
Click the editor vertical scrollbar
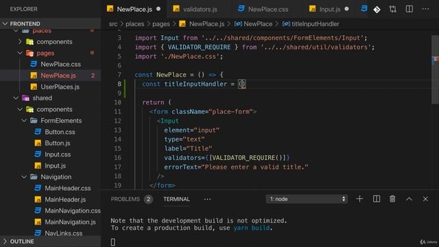pos(435,70)
